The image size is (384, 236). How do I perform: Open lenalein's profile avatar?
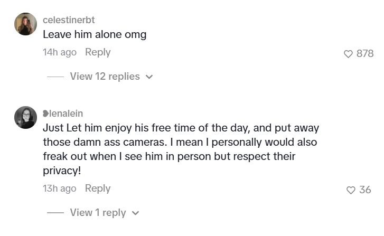tap(25, 118)
